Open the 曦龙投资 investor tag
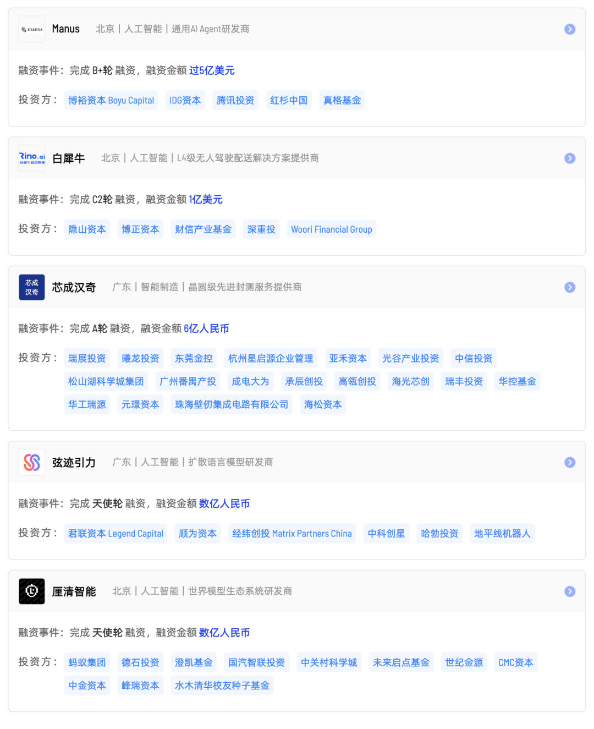This screenshot has height=729, width=594. pos(140,359)
